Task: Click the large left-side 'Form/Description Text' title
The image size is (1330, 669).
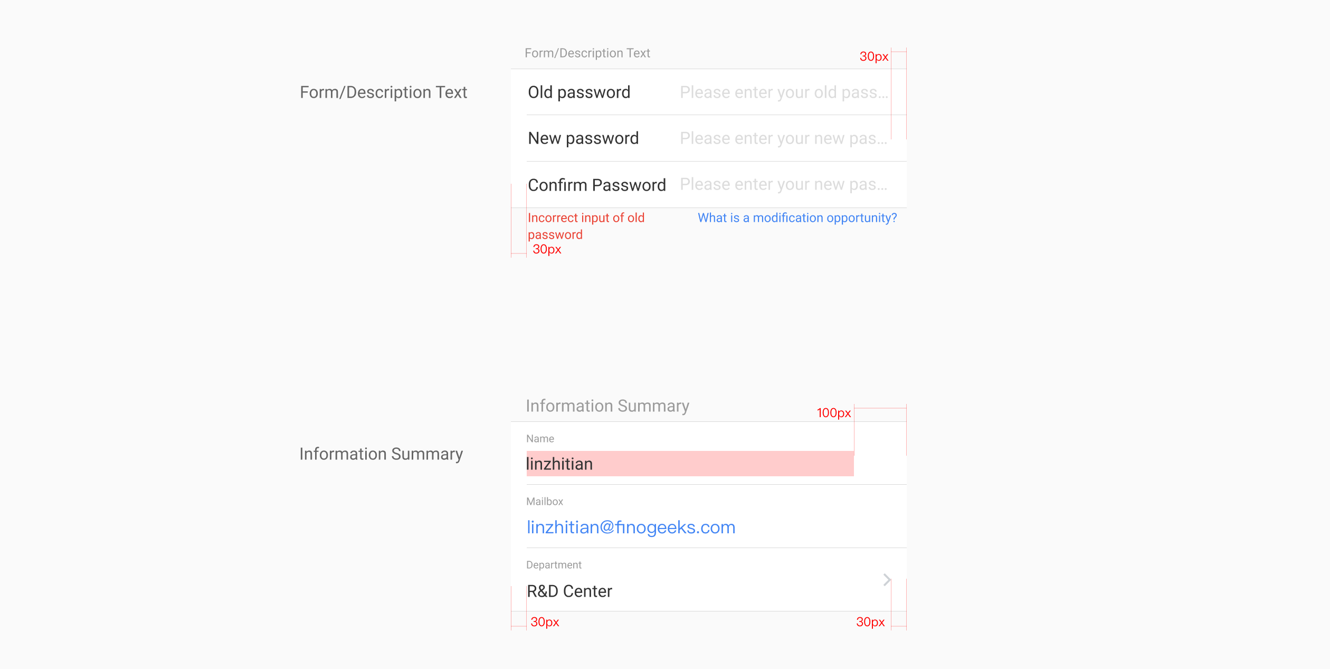Action: [x=383, y=92]
